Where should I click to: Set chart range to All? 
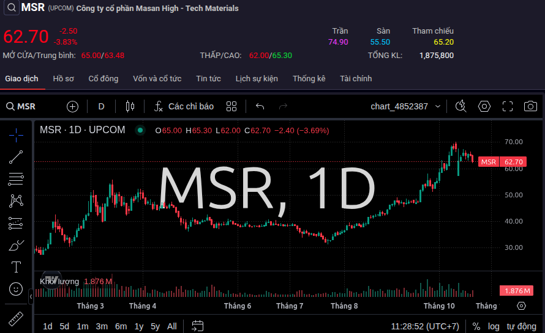[x=171, y=326]
